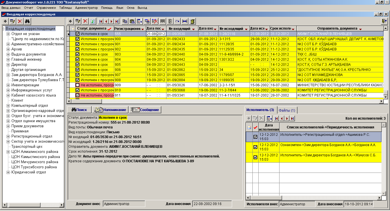Screen dimensions: 390x211
Task: Click the red X delete icon in the document toolbar
Action: 85,21
